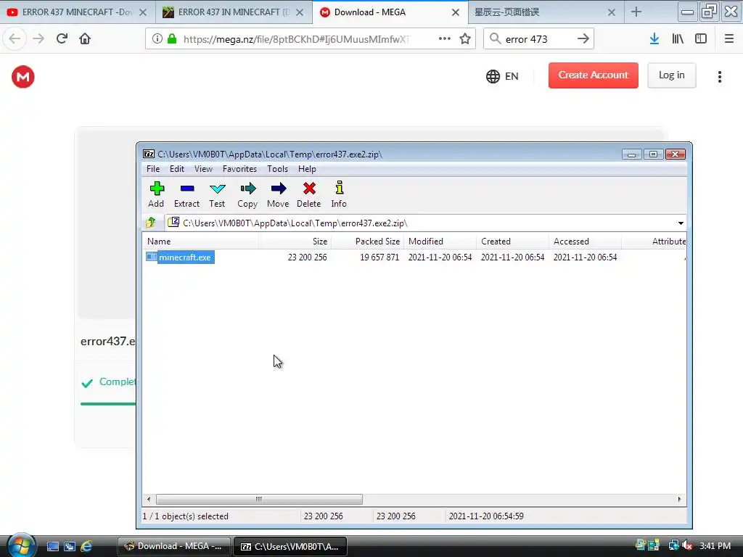Open Firefox downloads arrow

tap(654, 39)
